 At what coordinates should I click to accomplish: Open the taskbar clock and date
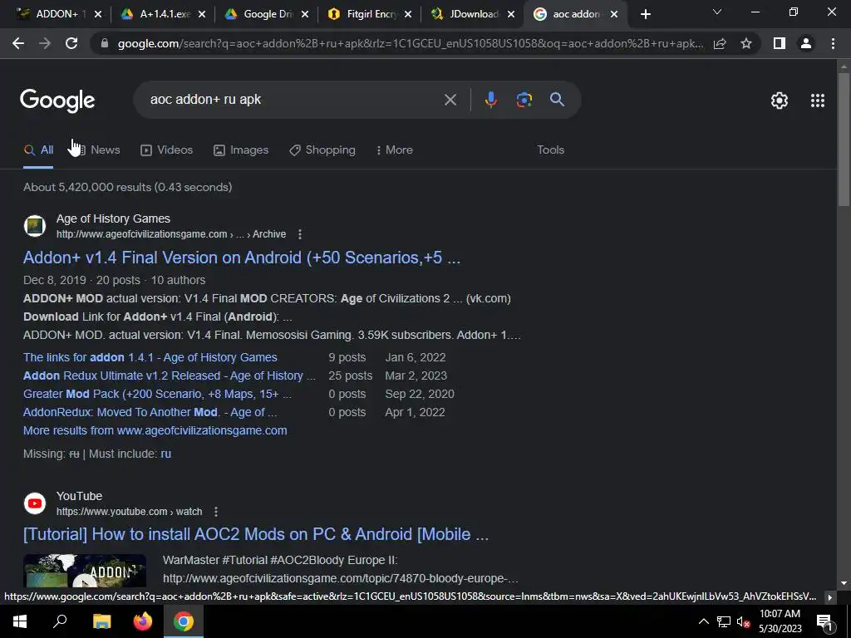click(x=780, y=621)
